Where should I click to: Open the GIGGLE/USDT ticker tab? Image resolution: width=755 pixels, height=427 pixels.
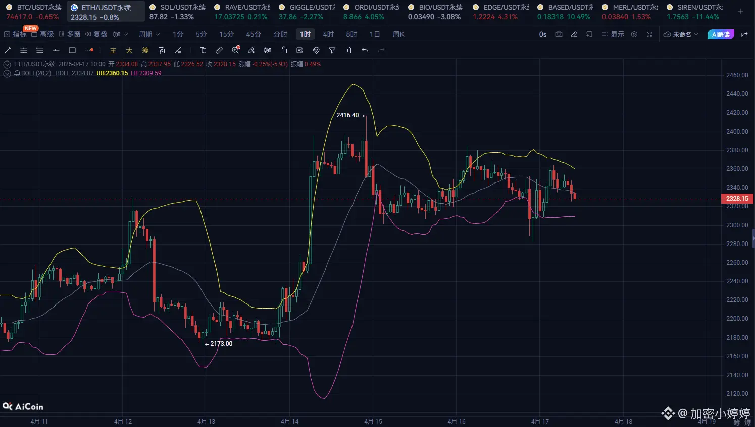tap(306, 12)
